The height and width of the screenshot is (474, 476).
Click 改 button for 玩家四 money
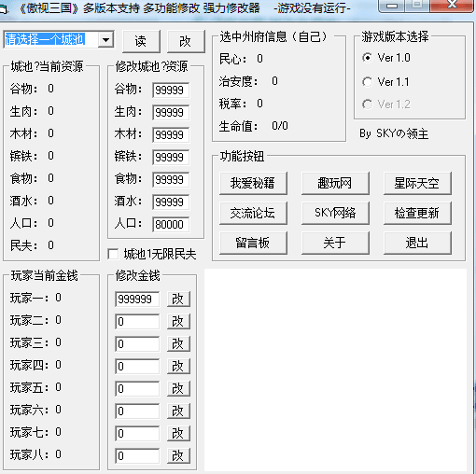click(178, 367)
